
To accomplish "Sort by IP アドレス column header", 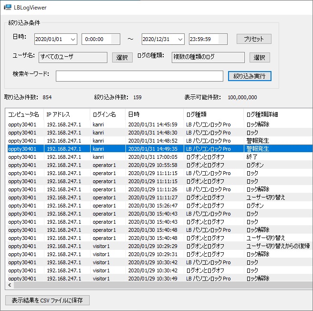I will point(67,114).
